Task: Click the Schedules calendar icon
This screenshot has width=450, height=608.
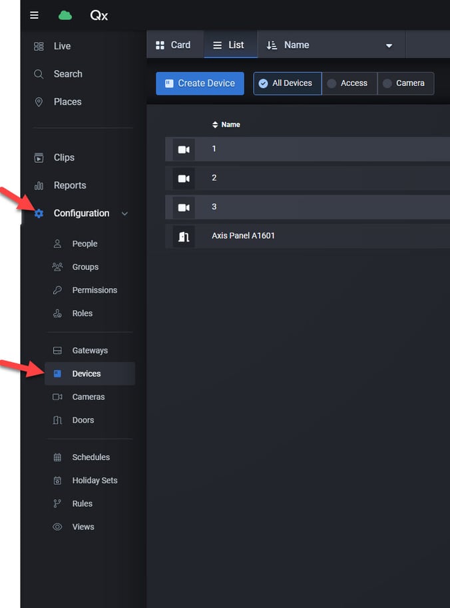Action: [x=57, y=457]
